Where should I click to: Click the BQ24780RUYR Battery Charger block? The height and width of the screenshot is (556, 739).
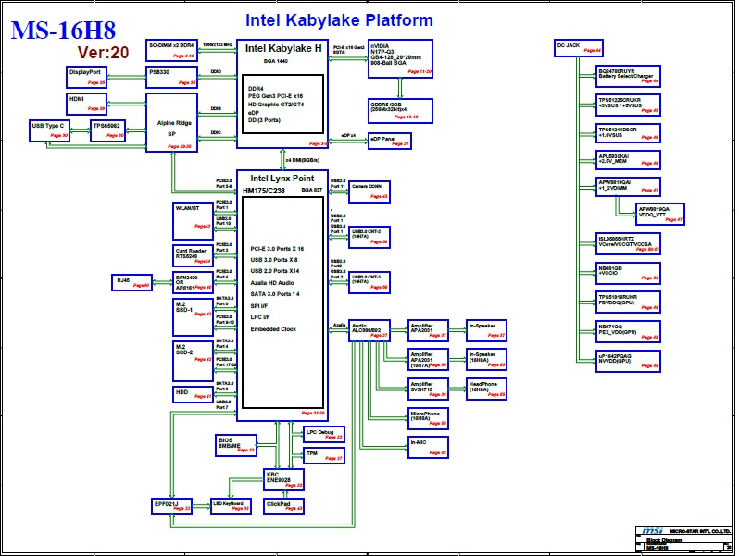point(628,76)
